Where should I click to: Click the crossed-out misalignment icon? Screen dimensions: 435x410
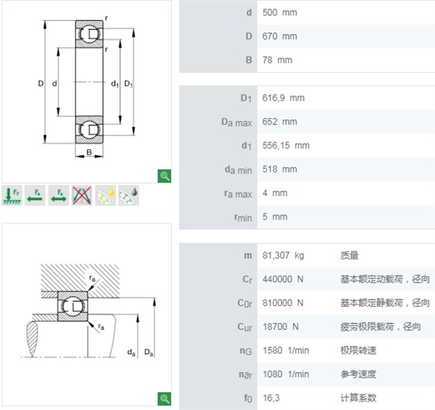click(x=82, y=195)
